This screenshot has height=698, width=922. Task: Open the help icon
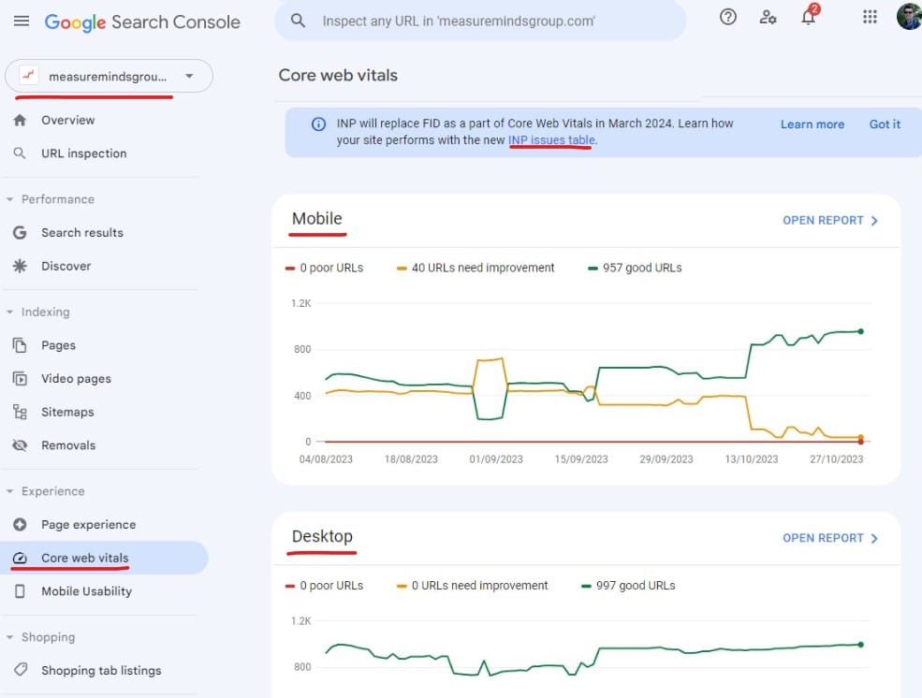pos(727,17)
